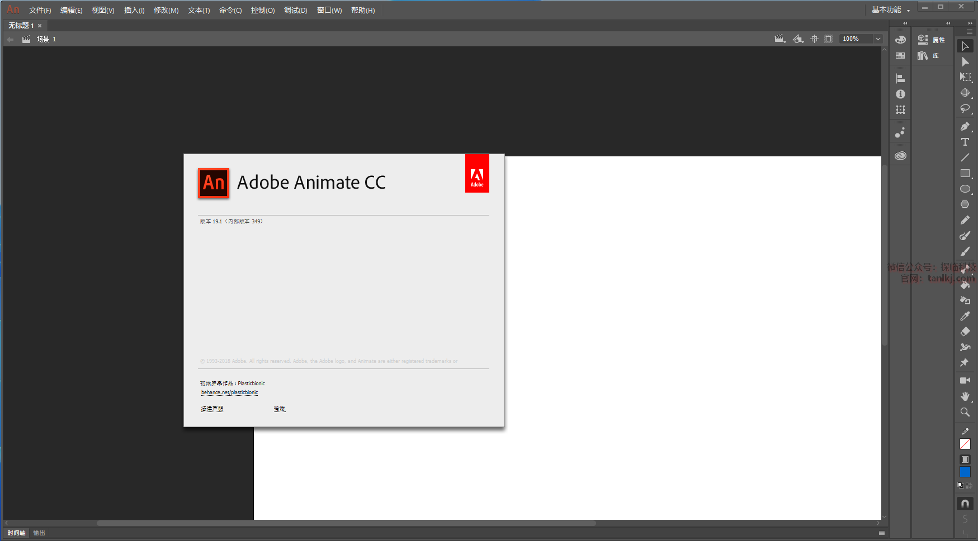Select the Brush tool
978x541 pixels.
click(x=965, y=251)
